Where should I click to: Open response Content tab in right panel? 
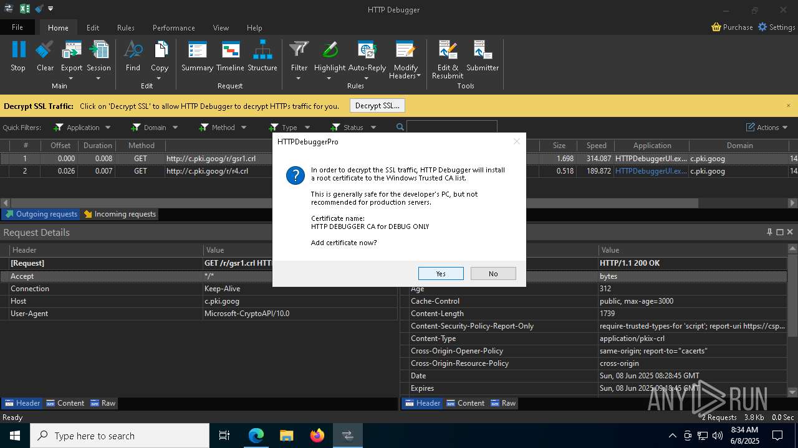click(465, 403)
